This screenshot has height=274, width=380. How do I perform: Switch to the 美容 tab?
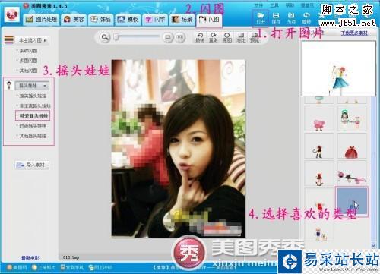pyautogui.click(x=74, y=20)
